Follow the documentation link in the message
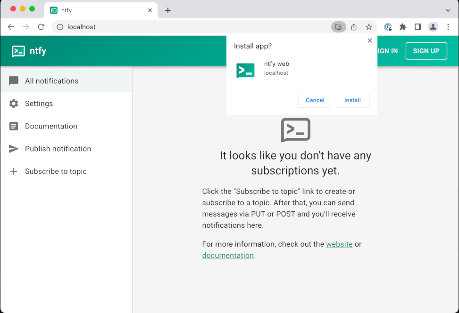 (x=228, y=256)
